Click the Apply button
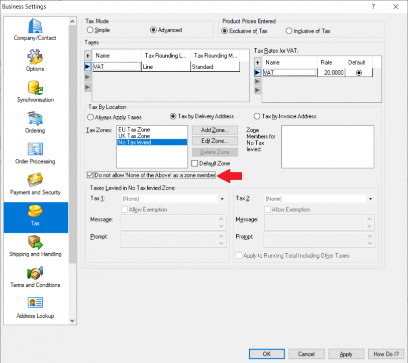 point(346,354)
